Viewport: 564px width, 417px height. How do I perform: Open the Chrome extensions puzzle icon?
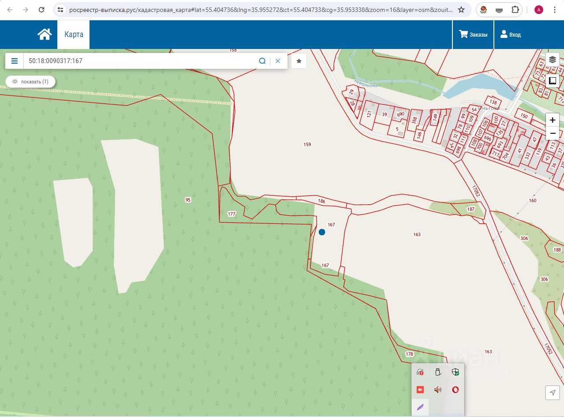click(x=515, y=10)
